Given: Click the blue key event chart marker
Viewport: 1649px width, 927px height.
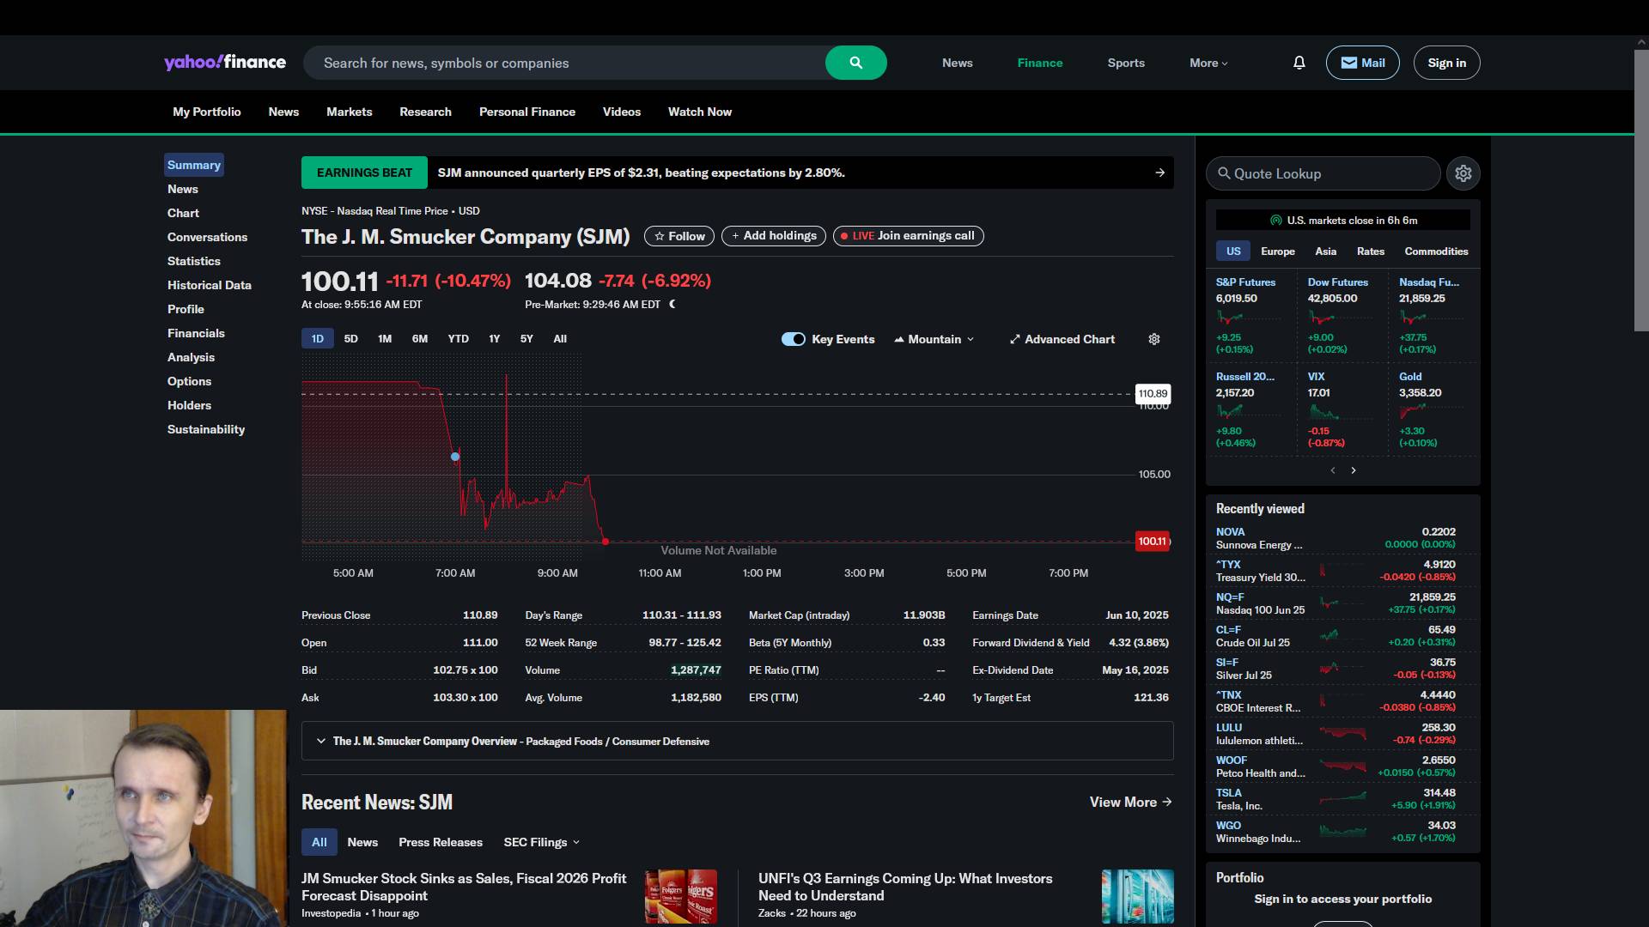Looking at the screenshot, I should pos(455,457).
